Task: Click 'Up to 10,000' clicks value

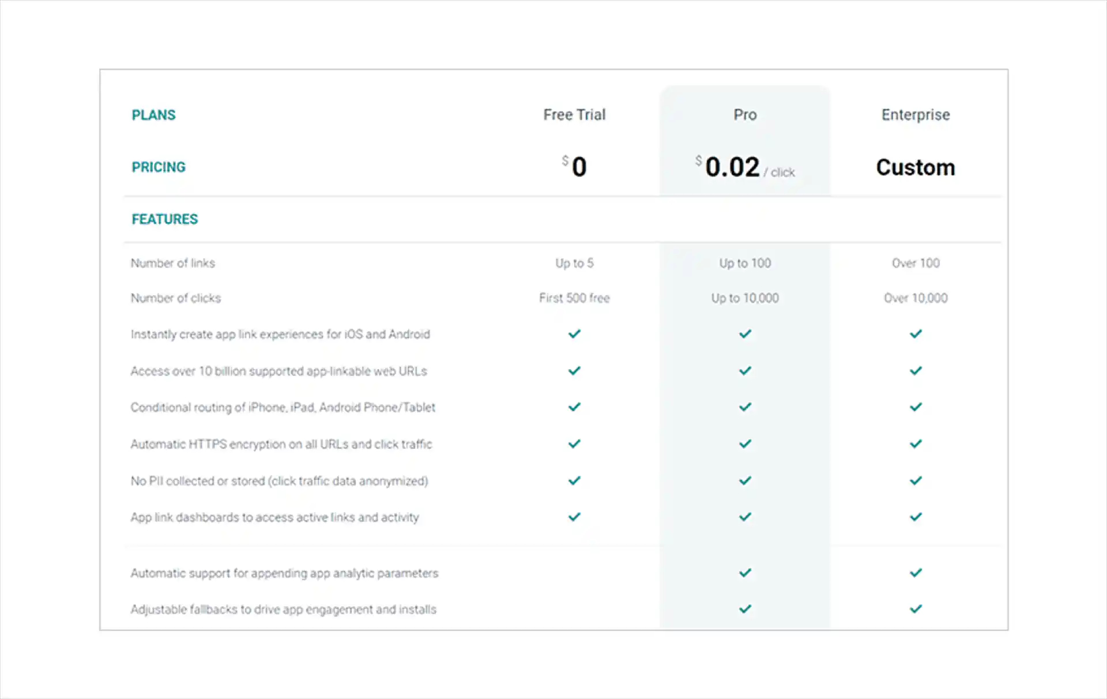Action: pos(745,298)
